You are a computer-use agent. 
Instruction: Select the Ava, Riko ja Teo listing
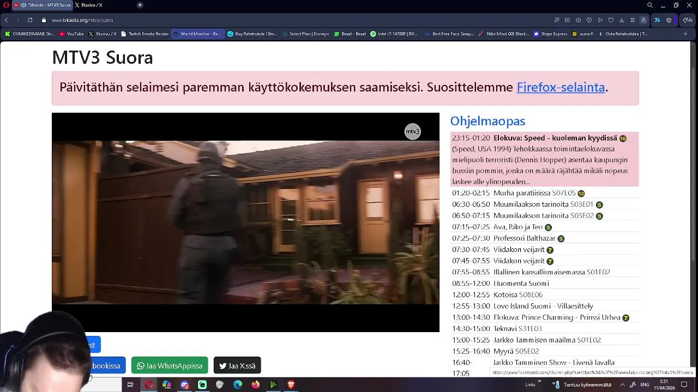point(544,227)
